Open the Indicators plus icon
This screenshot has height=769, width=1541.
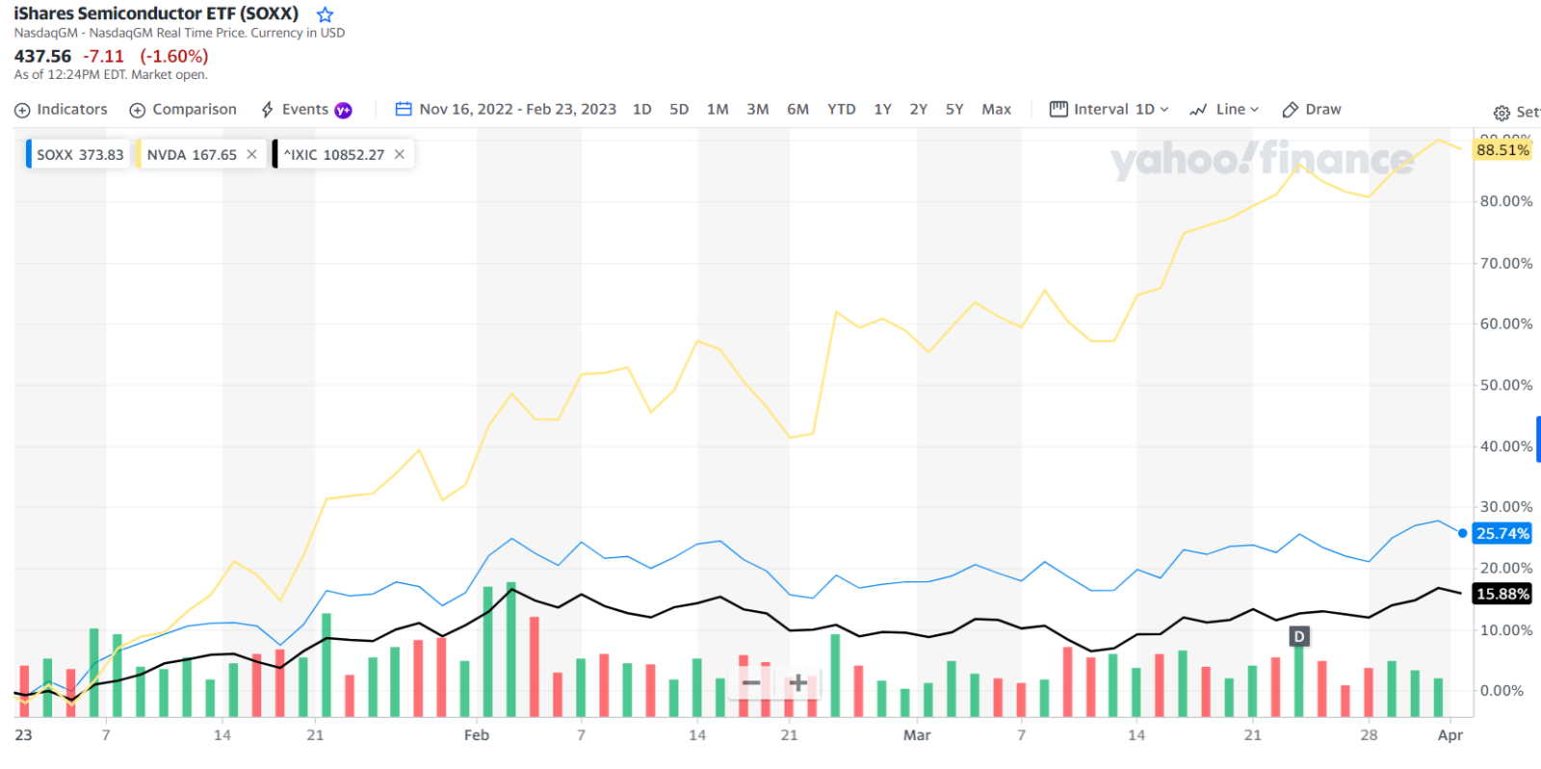coord(22,111)
